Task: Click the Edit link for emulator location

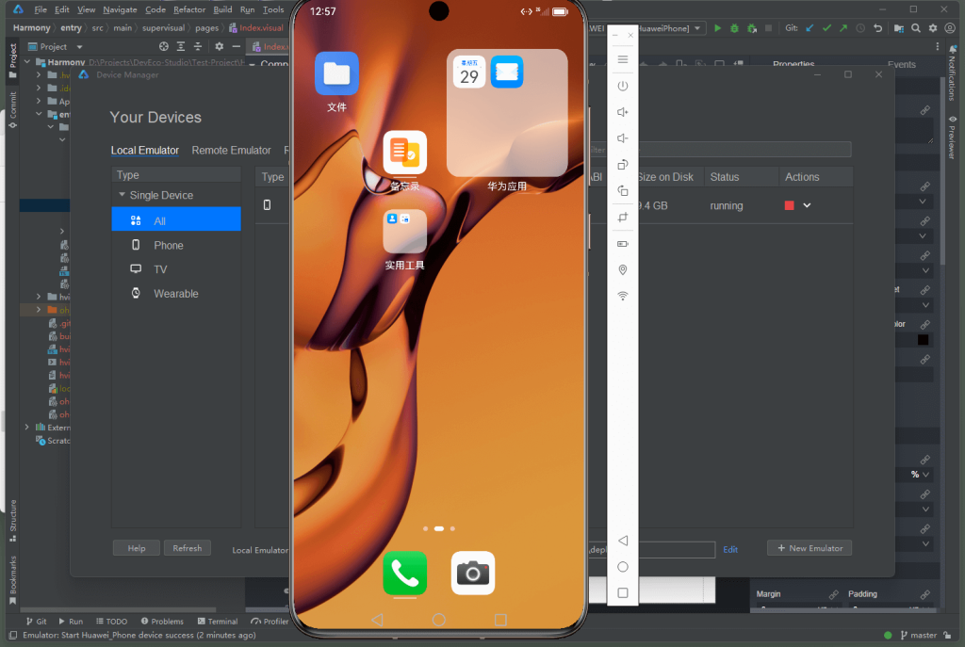Action: [730, 550]
